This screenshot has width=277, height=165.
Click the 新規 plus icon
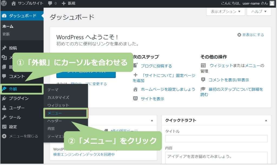[x=64, y=4]
